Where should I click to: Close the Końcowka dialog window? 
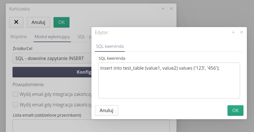pos(171,9)
